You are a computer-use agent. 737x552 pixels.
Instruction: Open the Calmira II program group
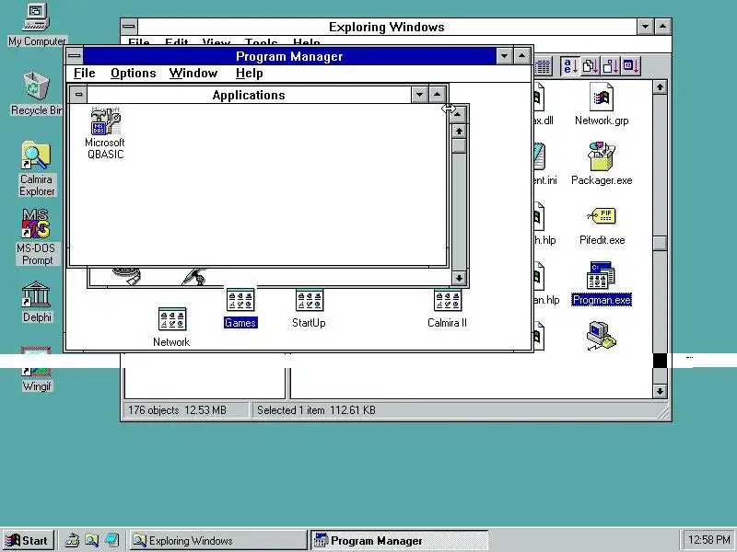[447, 308]
